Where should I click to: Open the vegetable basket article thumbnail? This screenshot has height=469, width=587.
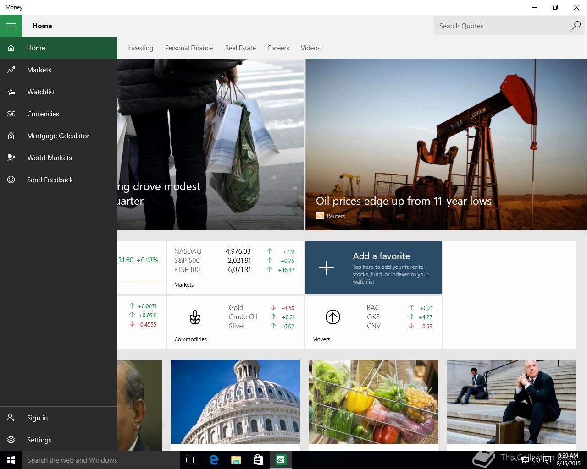click(x=373, y=401)
